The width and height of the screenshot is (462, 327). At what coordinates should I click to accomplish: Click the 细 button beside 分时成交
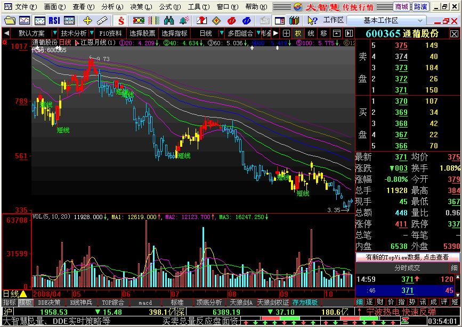click(x=454, y=268)
